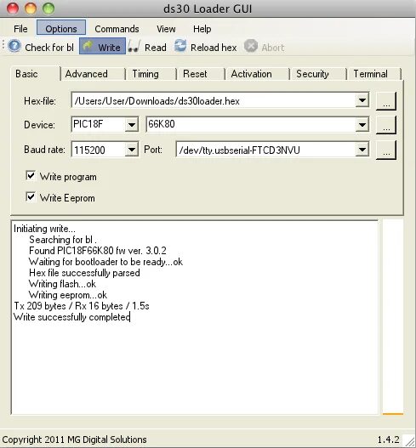Open the Port dropdown arrow
The width and height of the screenshot is (416, 448).
[362, 150]
